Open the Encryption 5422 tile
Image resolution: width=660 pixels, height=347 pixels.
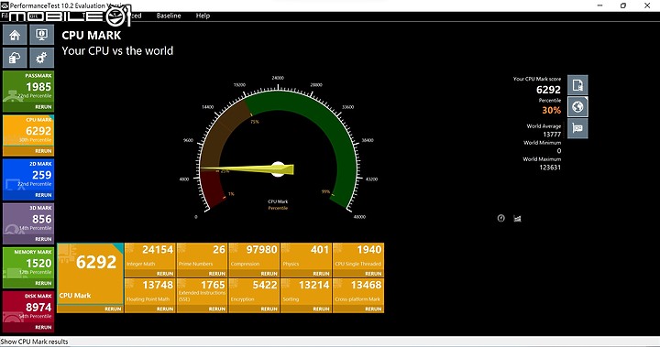pos(254,291)
